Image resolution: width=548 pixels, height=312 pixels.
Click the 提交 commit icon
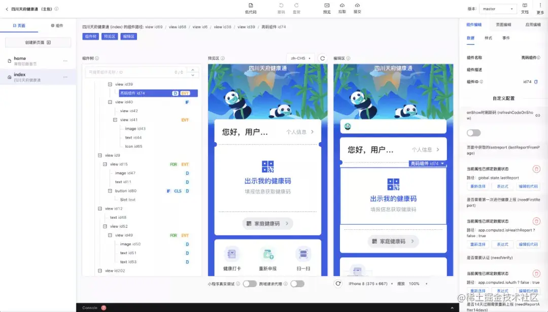357,7
